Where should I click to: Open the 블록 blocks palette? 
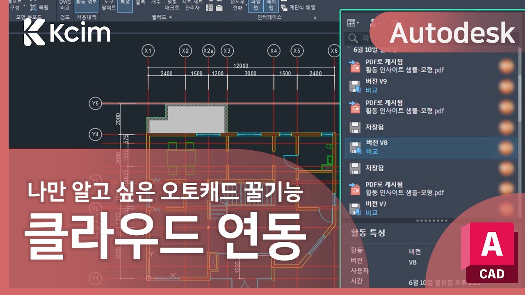[x=140, y=2]
